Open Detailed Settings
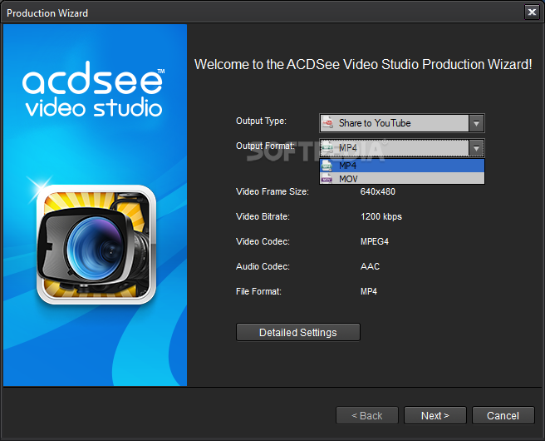The width and height of the screenshot is (545, 441). (x=298, y=332)
